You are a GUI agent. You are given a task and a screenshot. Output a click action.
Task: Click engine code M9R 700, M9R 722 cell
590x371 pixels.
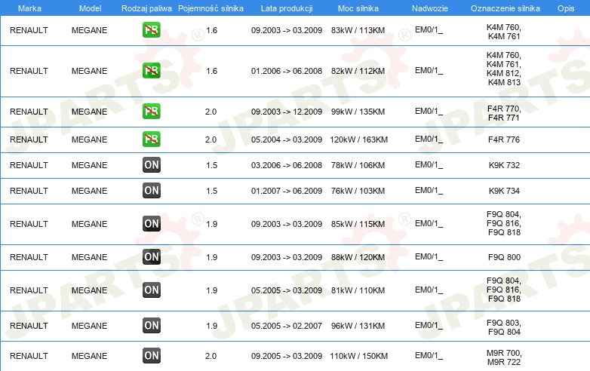pos(504,357)
